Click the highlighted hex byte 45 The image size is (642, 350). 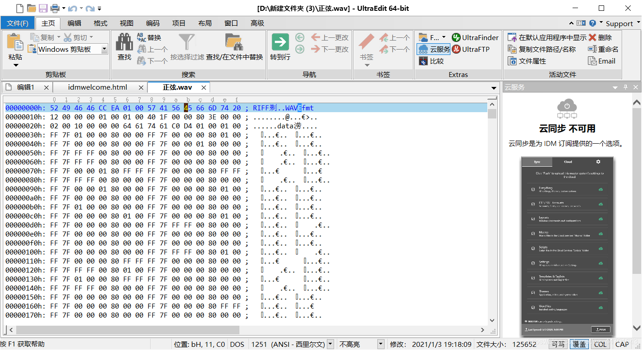click(188, 108)
